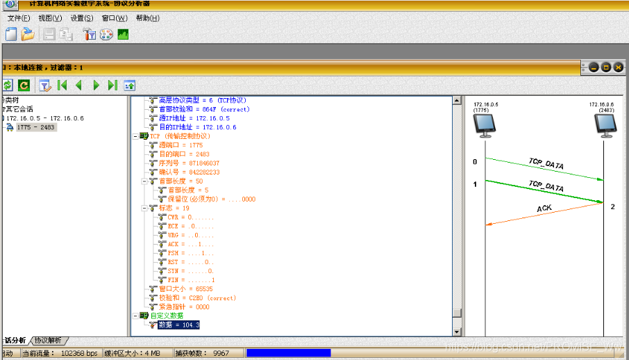Open the 视图(V) menu

50,18
